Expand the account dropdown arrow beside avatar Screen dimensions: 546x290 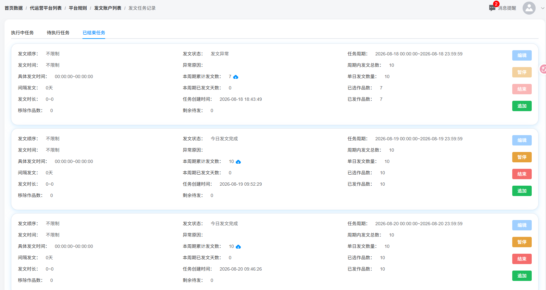[542, 8]
